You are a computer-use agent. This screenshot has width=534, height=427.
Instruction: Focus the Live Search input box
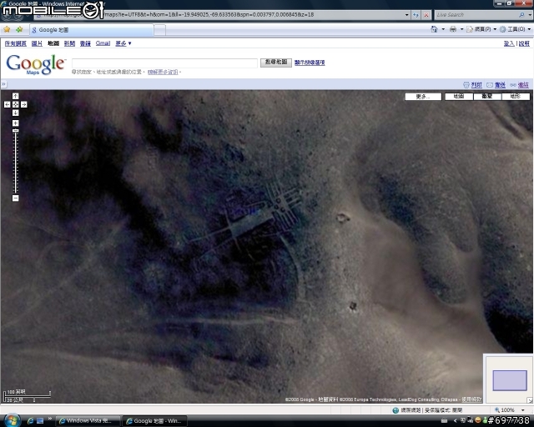click(476, 15)
